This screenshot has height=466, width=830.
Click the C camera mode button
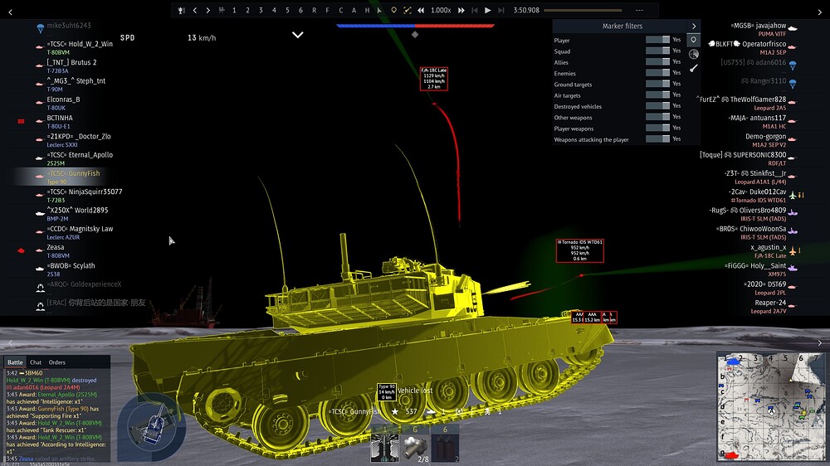pos(340,10)
